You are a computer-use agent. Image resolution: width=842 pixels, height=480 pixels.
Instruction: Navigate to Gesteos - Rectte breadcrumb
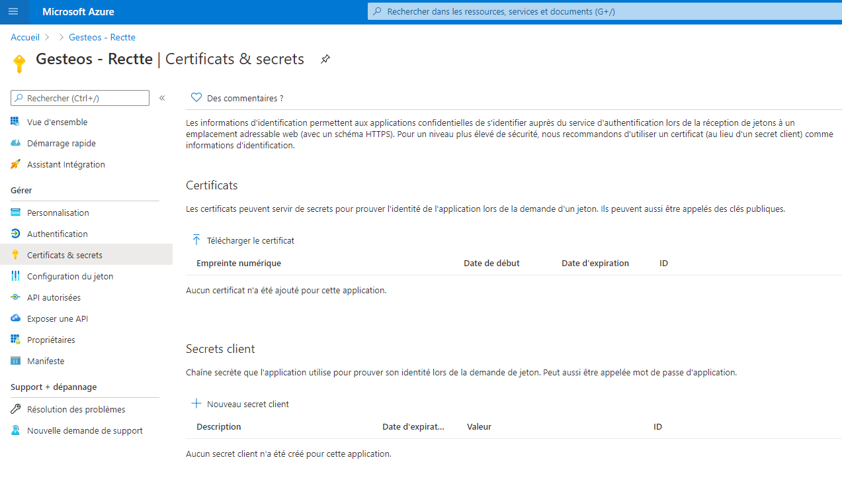(x=102, y=37)
